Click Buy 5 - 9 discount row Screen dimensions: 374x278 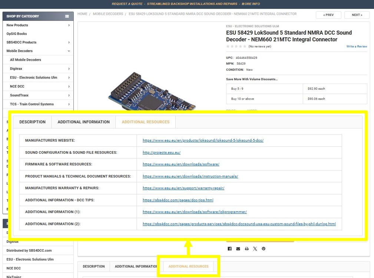coord(297,89)
